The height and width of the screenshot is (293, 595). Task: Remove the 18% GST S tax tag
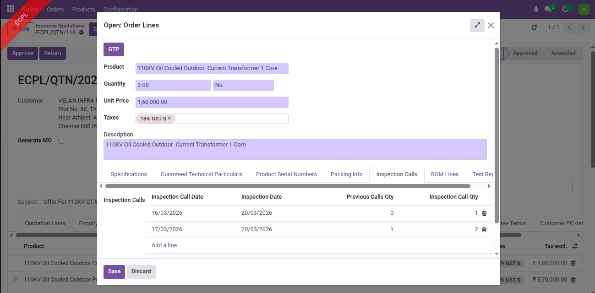tap(169, 119)
